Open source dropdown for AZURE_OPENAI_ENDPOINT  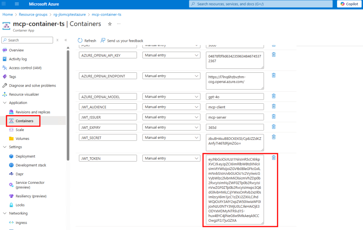(171, 76)
